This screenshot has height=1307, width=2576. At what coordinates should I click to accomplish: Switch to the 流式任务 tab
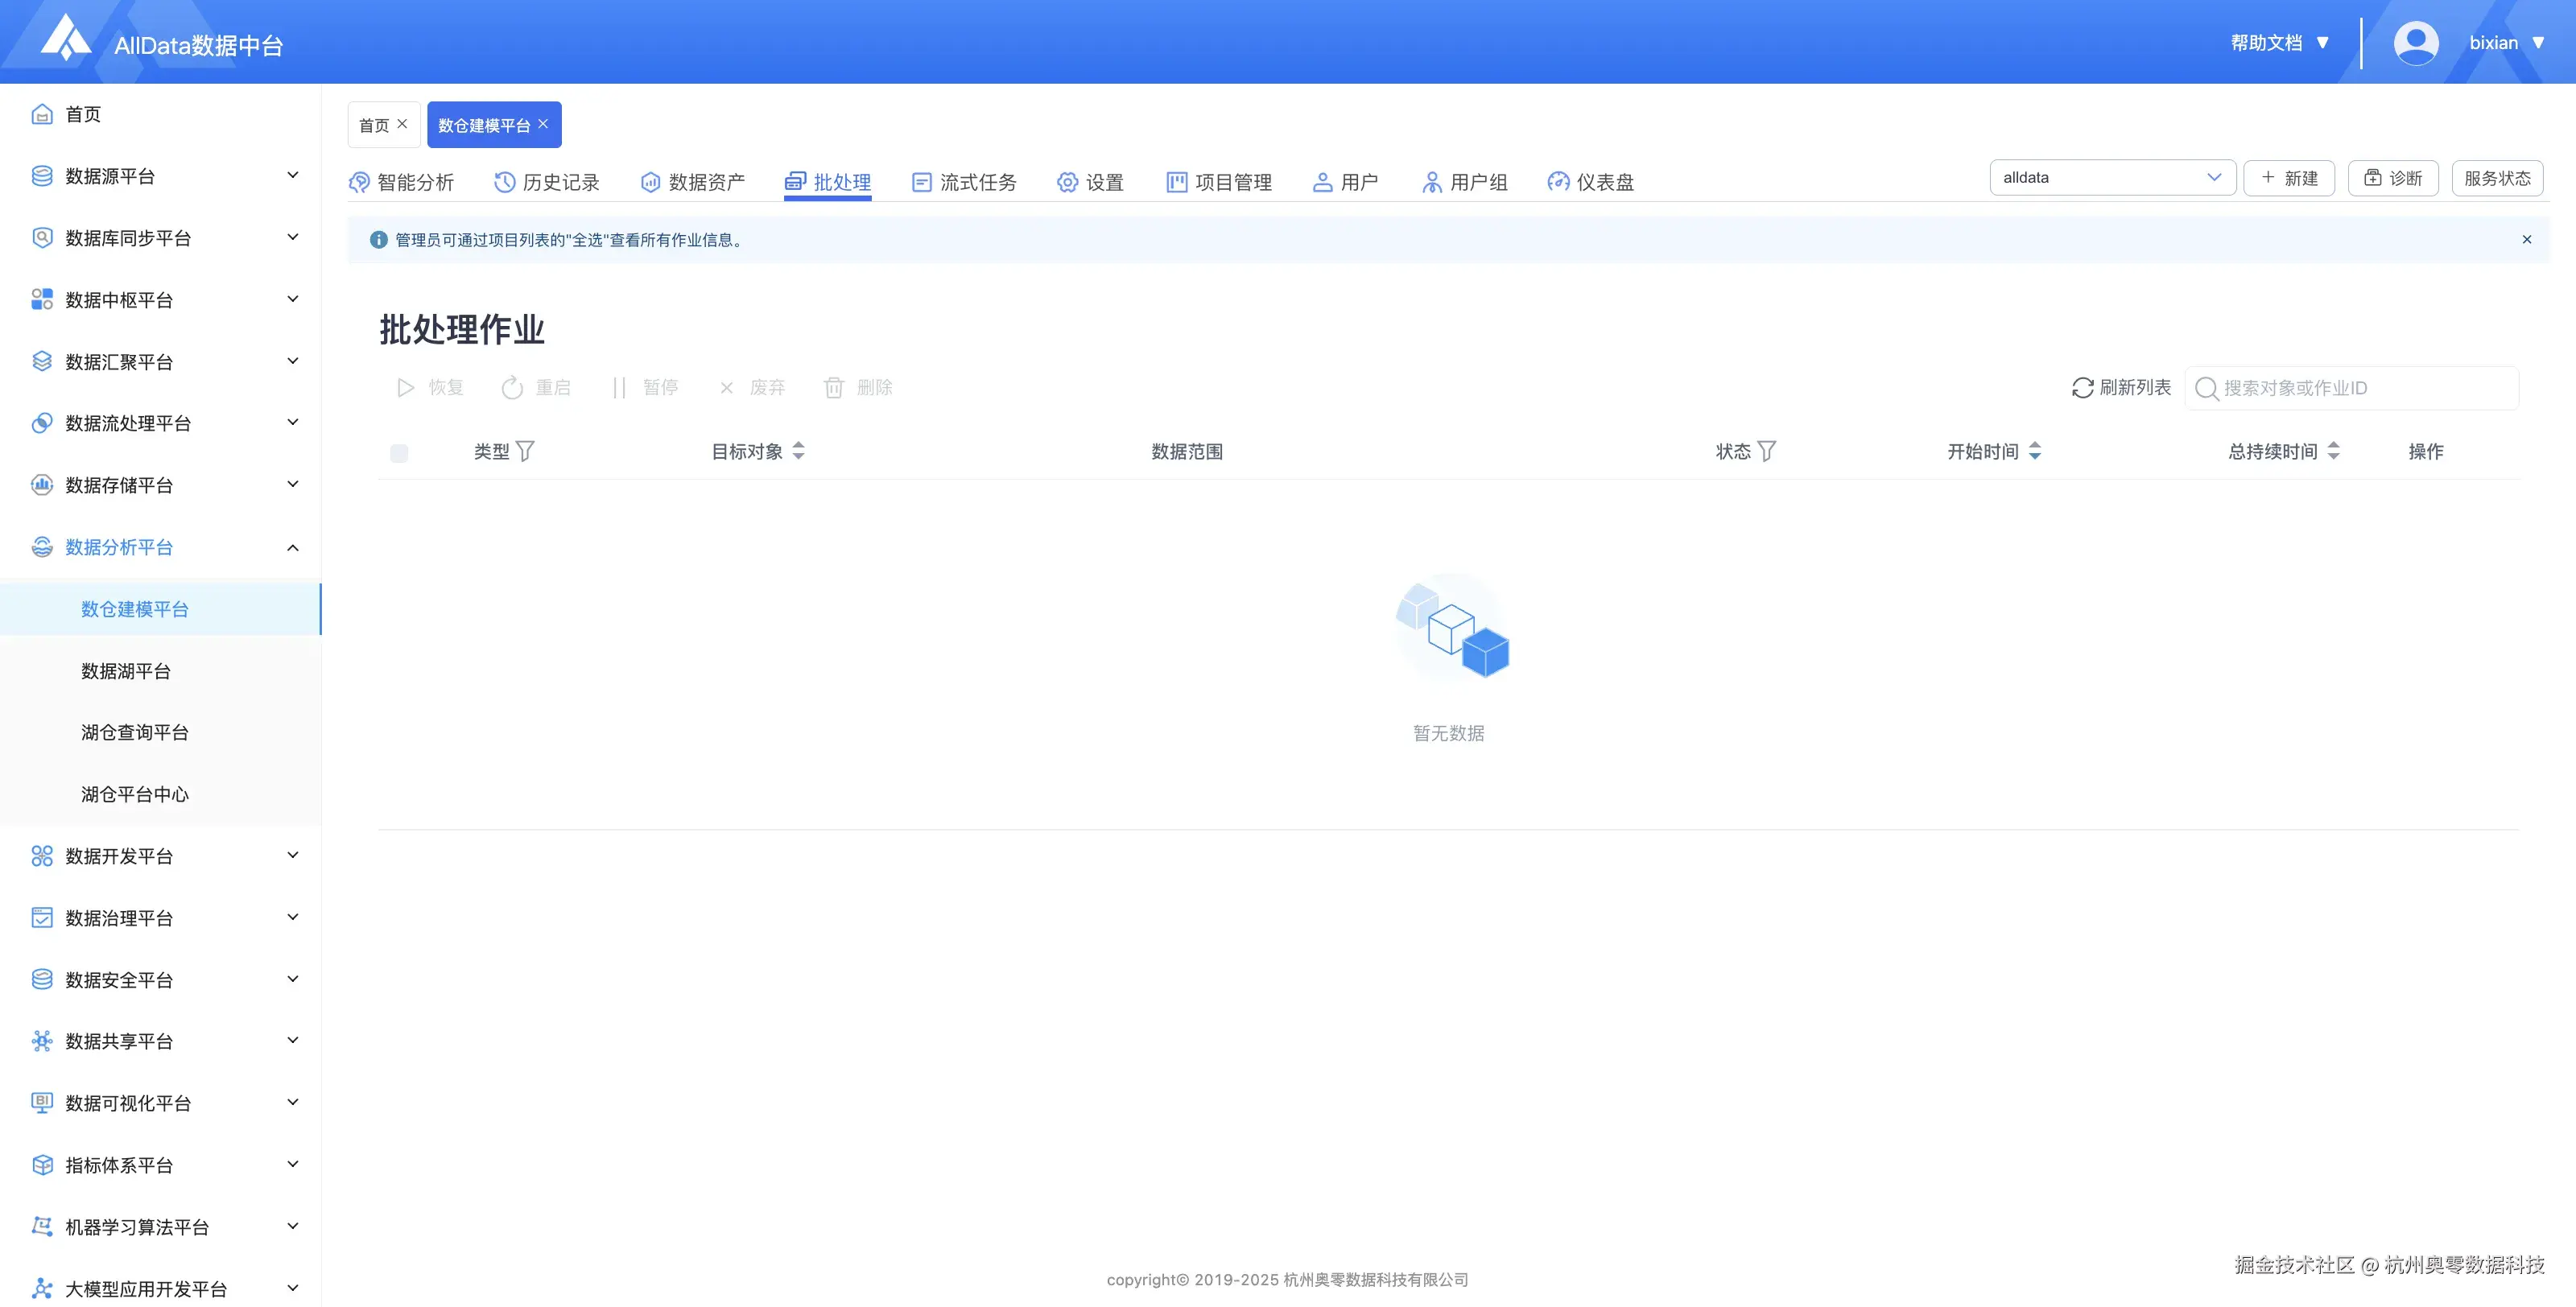click(964, 182)
